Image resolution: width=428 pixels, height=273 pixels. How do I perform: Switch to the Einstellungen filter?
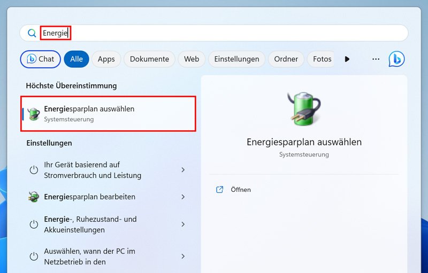pyautogui.click(x=236, y=59)
